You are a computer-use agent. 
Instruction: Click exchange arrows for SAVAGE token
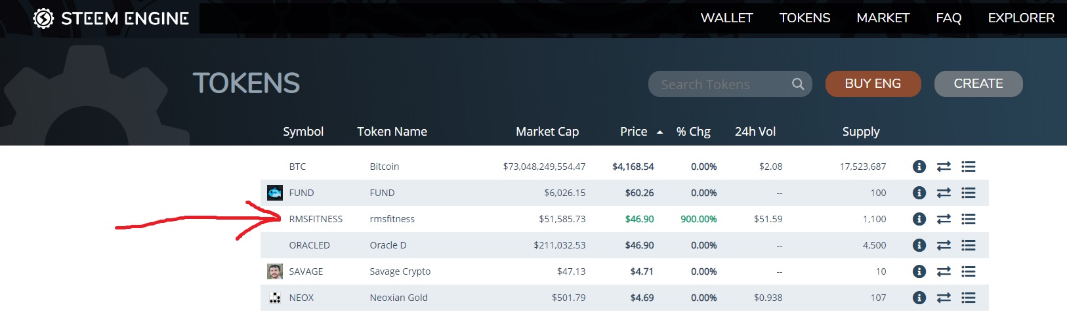(x=944, y=271)
